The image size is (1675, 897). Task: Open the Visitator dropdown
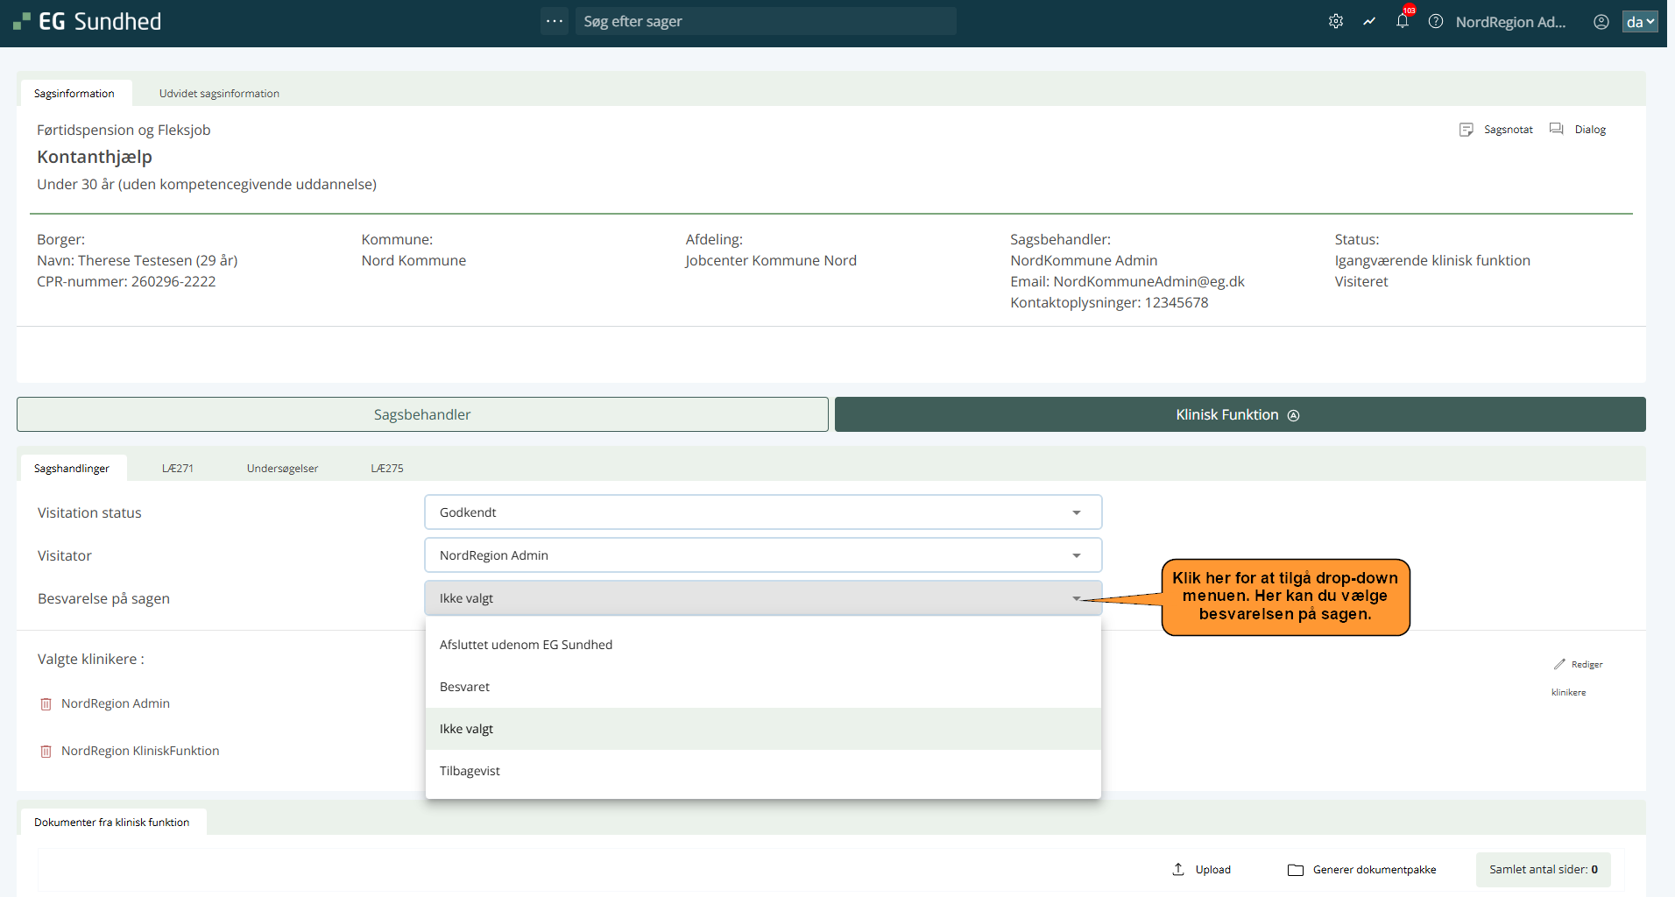click(762, 555)
